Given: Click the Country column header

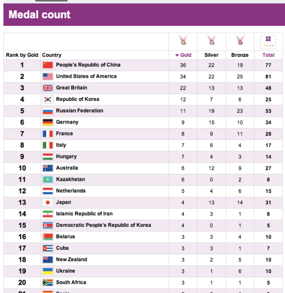Looking at the screenshot, I should point(52,55).
